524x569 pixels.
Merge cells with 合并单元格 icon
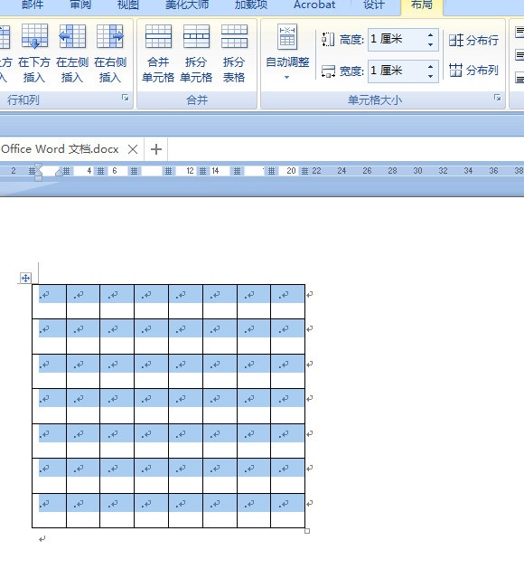point(158,53)
